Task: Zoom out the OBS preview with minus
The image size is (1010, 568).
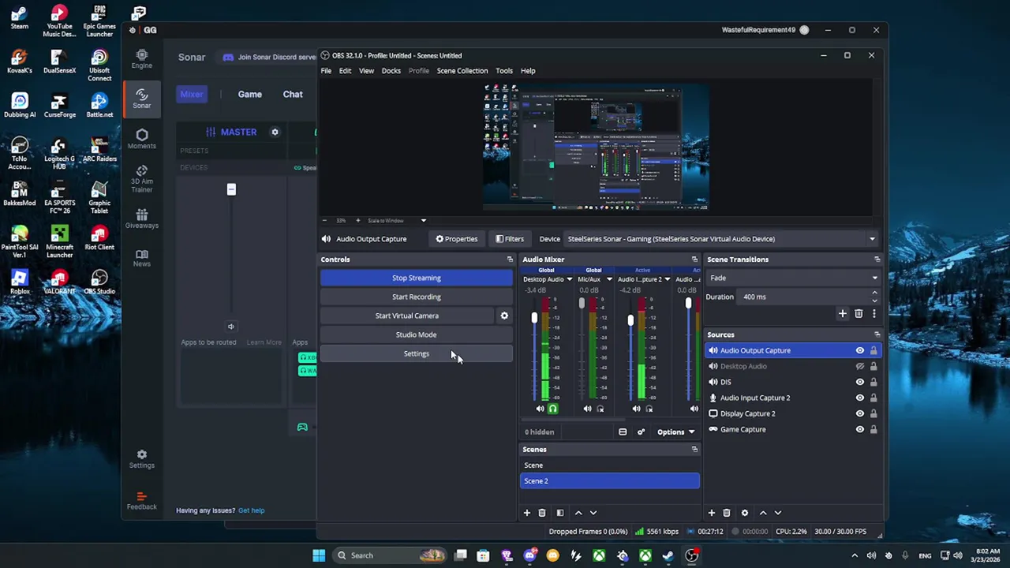Action: (324, 221)
